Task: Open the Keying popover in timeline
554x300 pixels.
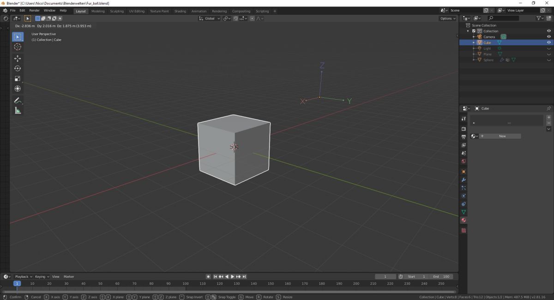Action: point(42,276)
